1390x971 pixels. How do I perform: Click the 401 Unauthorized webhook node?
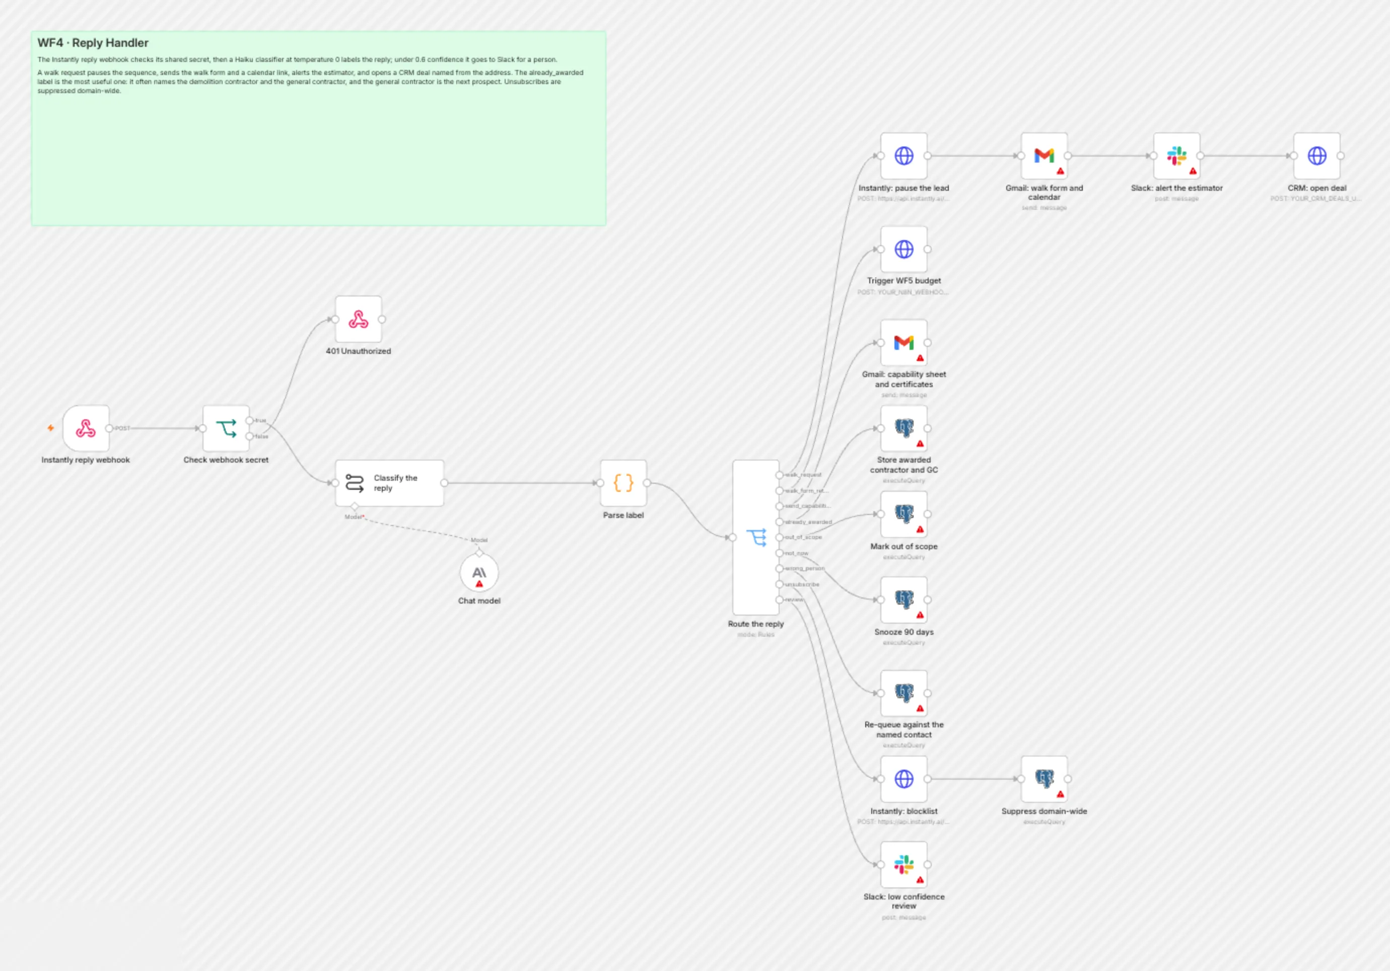[x=359, y=320]
